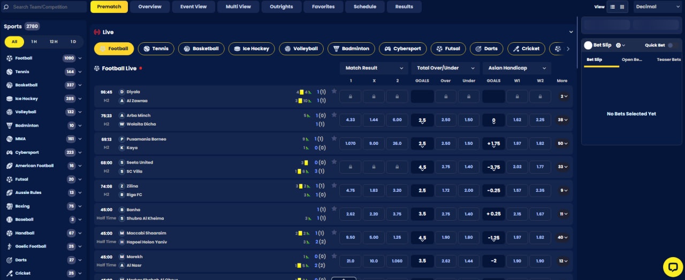Select live Tennis chip
Screen dimensions: 685x280
[156, 49]
